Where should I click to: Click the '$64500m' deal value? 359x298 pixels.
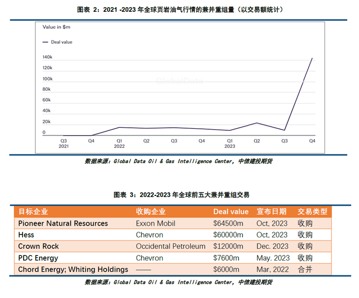coord(228,223)
